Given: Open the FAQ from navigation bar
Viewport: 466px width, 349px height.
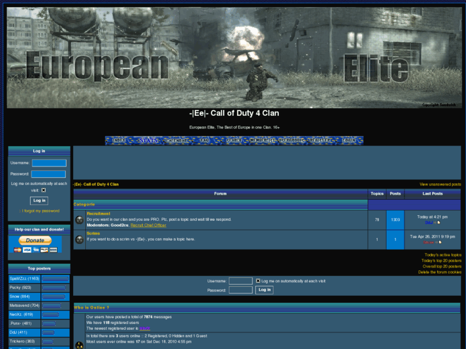Looking at the screenshot, I should (204, 140).
